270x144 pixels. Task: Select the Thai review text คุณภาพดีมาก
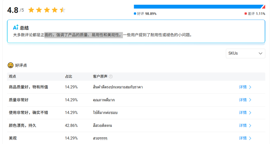pos(103,100)
